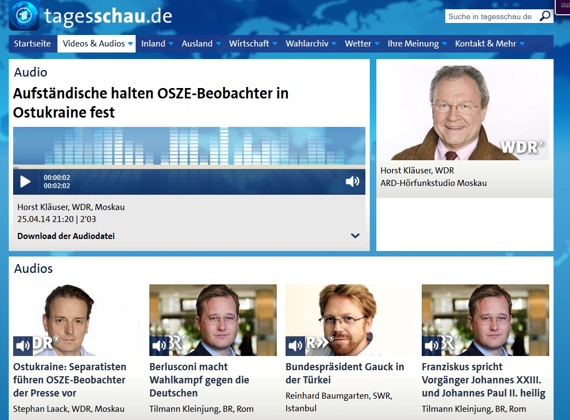
Task: Open Ostukraine Separatisten OSZE-Beobachter headline
Action: click(70, 380)
